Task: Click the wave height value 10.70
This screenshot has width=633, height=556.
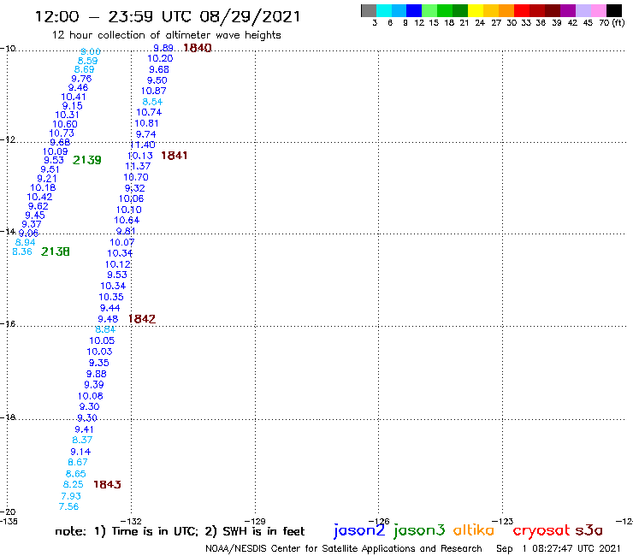Action: [x=136, y=177]
